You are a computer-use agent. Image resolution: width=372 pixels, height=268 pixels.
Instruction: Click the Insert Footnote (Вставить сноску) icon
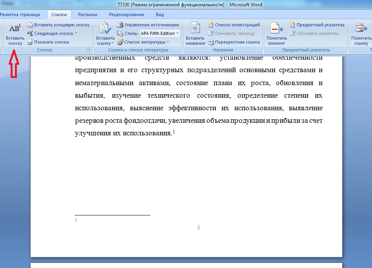(15, 29)
